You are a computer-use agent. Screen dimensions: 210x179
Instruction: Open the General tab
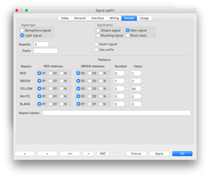80,18
